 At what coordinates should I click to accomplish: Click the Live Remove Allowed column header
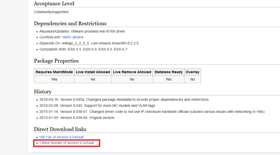tap(132, 72)
